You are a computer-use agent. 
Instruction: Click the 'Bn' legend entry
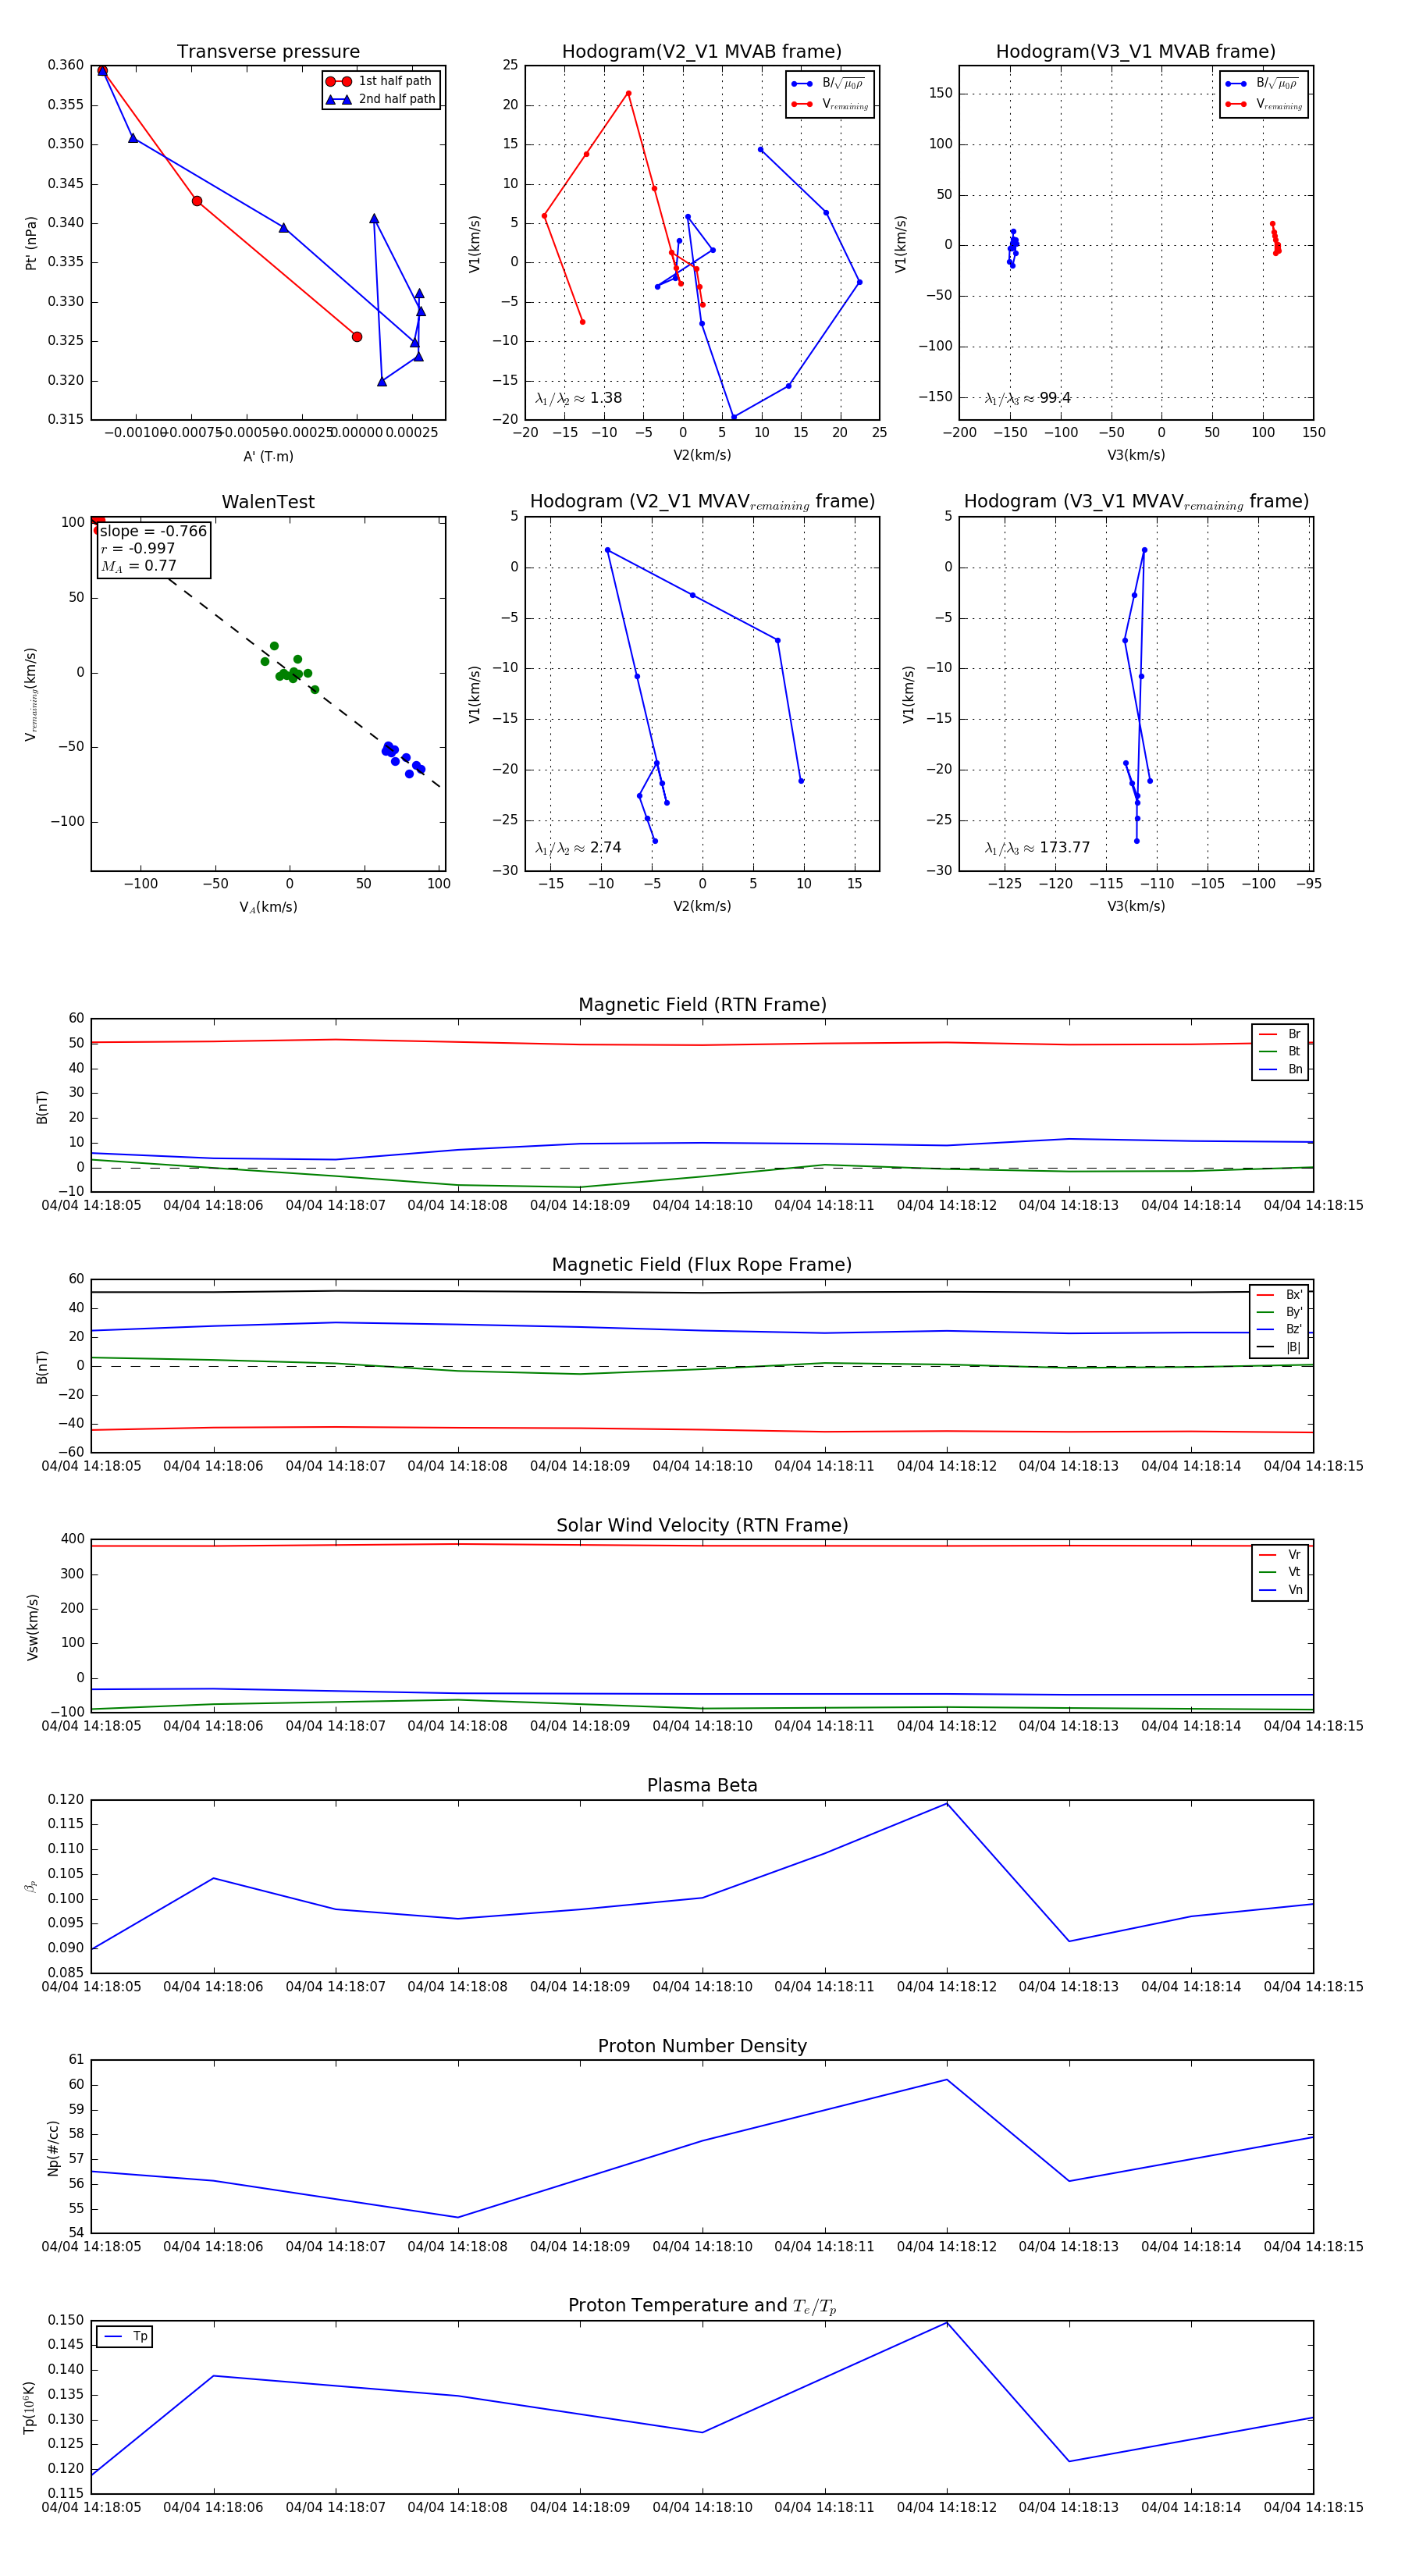click(x=1280, y=1069)
